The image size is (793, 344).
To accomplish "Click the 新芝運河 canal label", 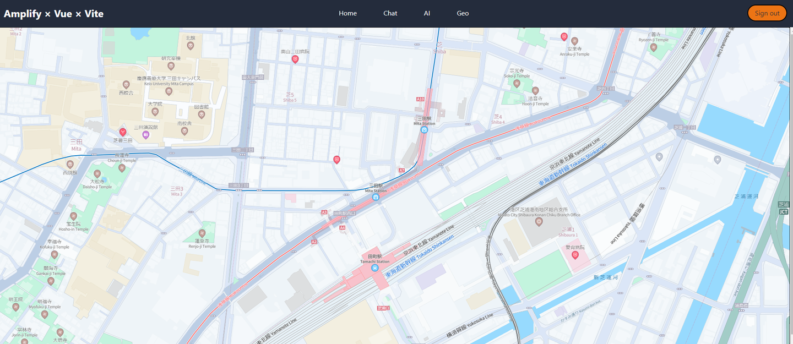I will click(606, 277).
